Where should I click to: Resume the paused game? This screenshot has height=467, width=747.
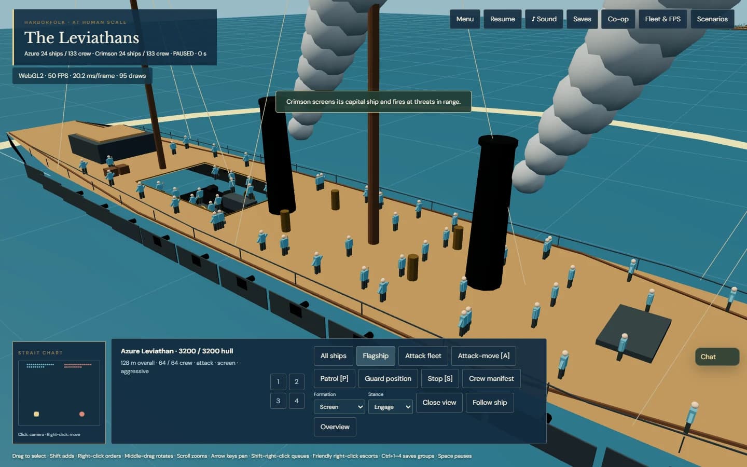coord(502,19)
